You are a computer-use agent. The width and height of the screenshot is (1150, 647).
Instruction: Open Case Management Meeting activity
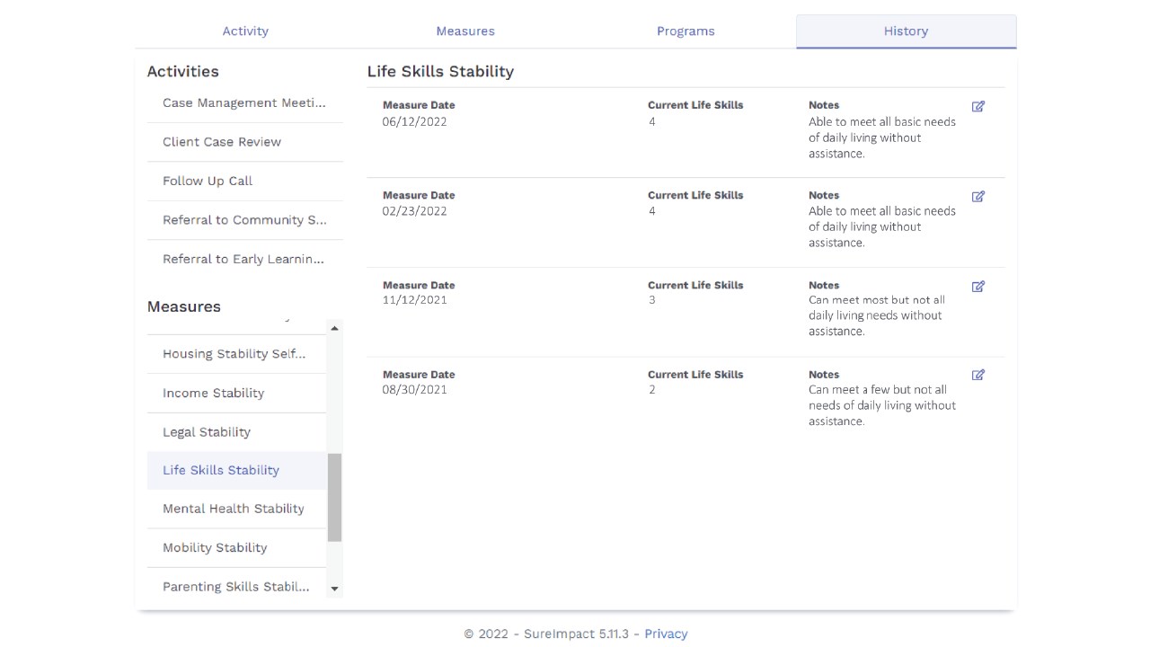[x=244, y=103]
